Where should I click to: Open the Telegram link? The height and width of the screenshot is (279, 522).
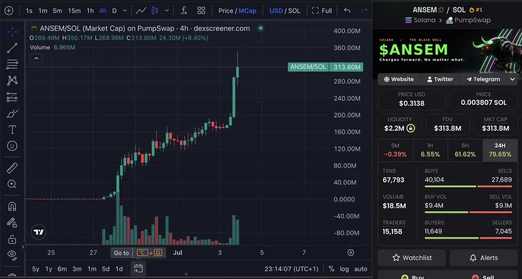483,79
